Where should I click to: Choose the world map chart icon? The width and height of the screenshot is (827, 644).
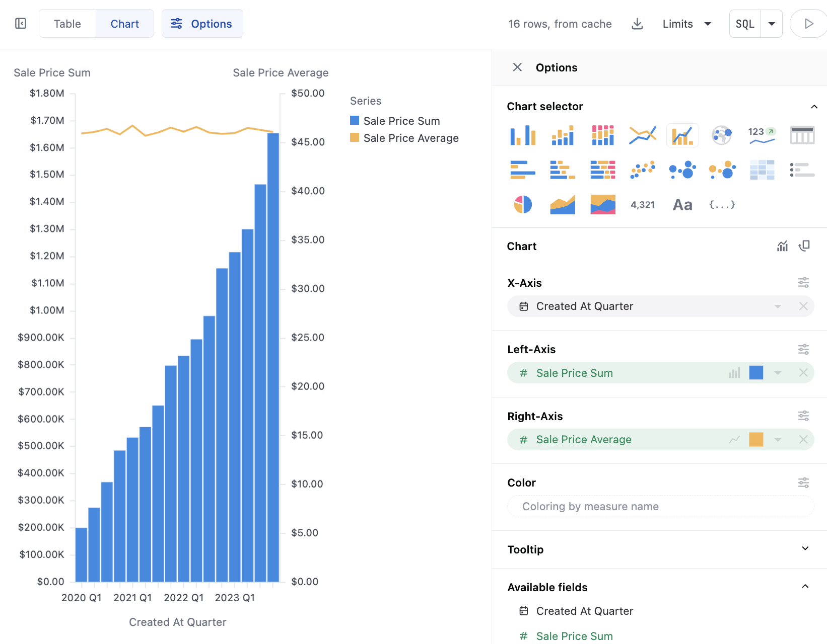coord(722,135)
